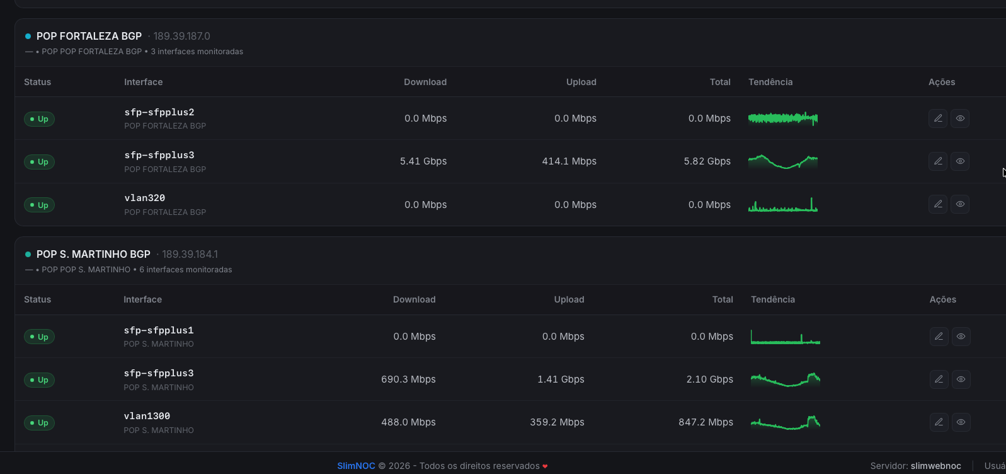Screen dimensions: 1006x474
Task: Click the 414.1 Mbps upload value
Action: 569,161
